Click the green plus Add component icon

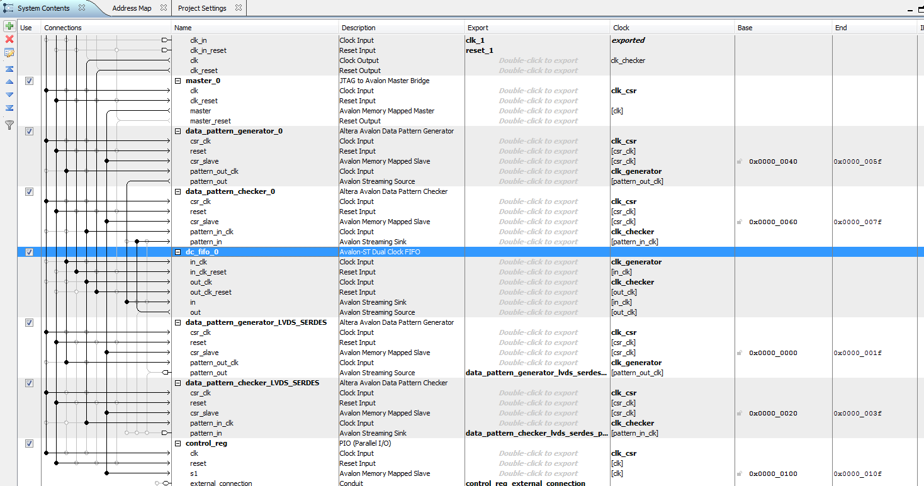coord(9,26)
